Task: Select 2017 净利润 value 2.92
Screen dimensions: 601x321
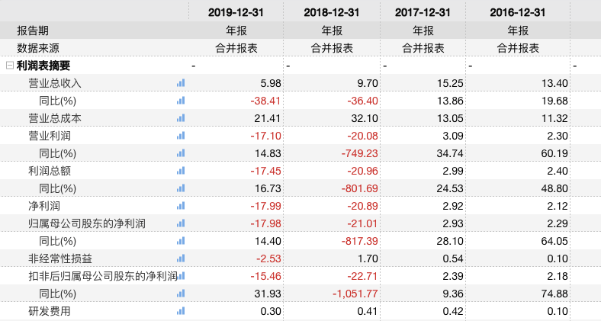Action: (453, 206)
